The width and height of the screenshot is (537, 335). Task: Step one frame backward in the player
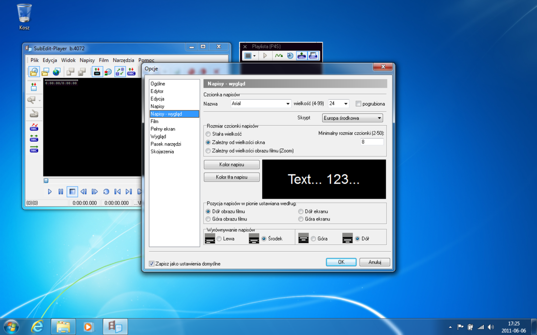click(x=83, y=191)
